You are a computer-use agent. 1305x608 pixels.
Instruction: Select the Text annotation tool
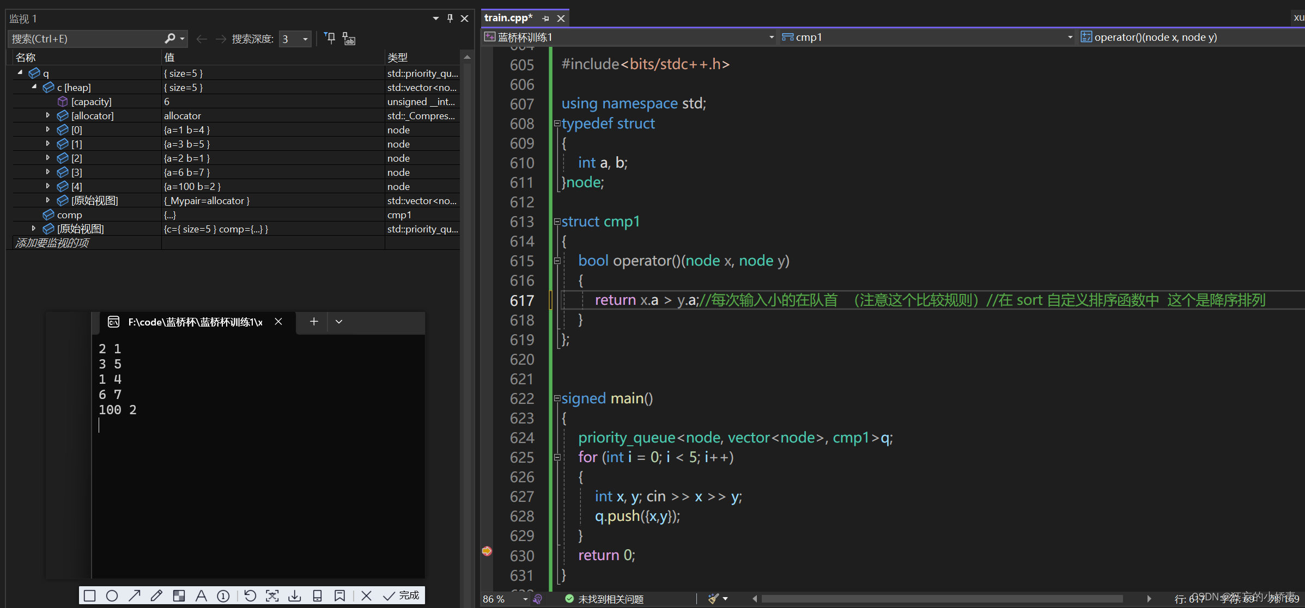(201, 595)
